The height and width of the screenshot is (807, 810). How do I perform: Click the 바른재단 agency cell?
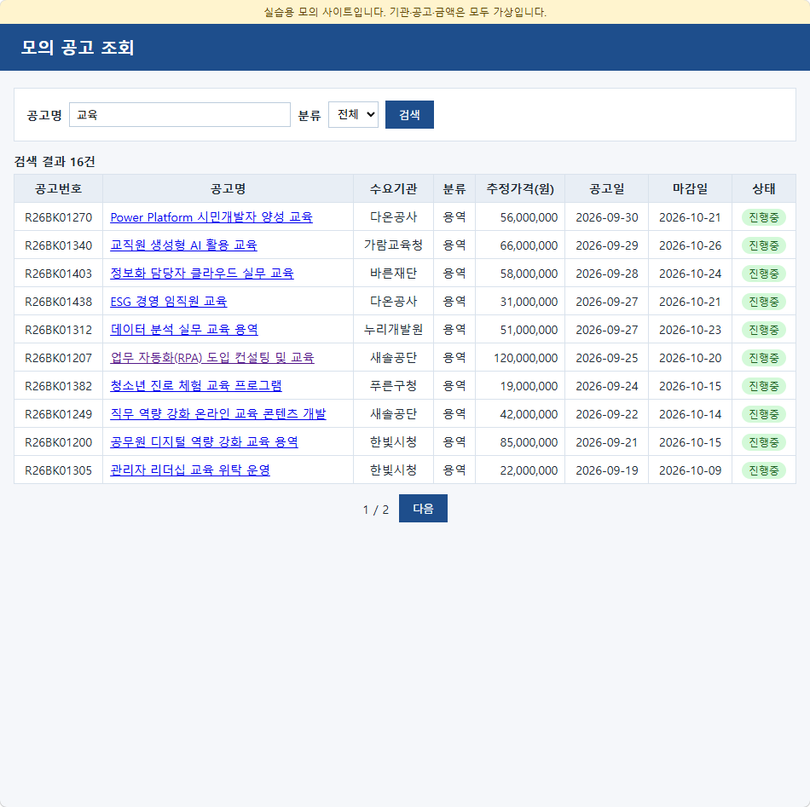pos(393,274)
